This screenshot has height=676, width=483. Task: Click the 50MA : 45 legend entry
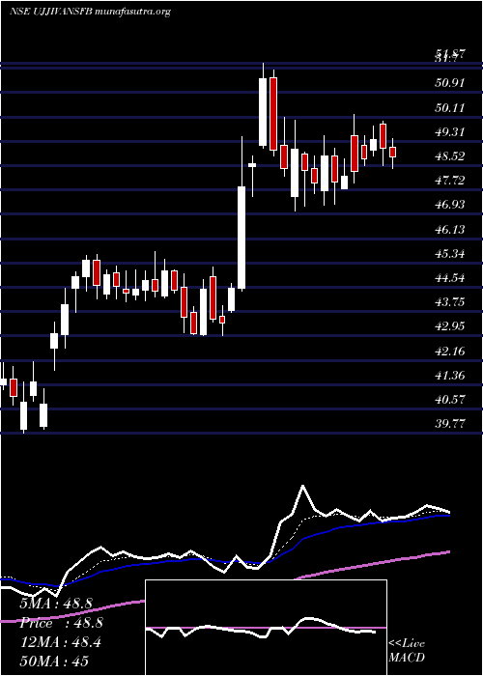tap(54, 661)
